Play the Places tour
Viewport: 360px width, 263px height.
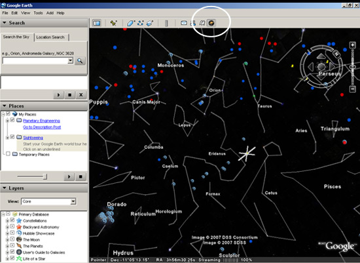(69, 176)
